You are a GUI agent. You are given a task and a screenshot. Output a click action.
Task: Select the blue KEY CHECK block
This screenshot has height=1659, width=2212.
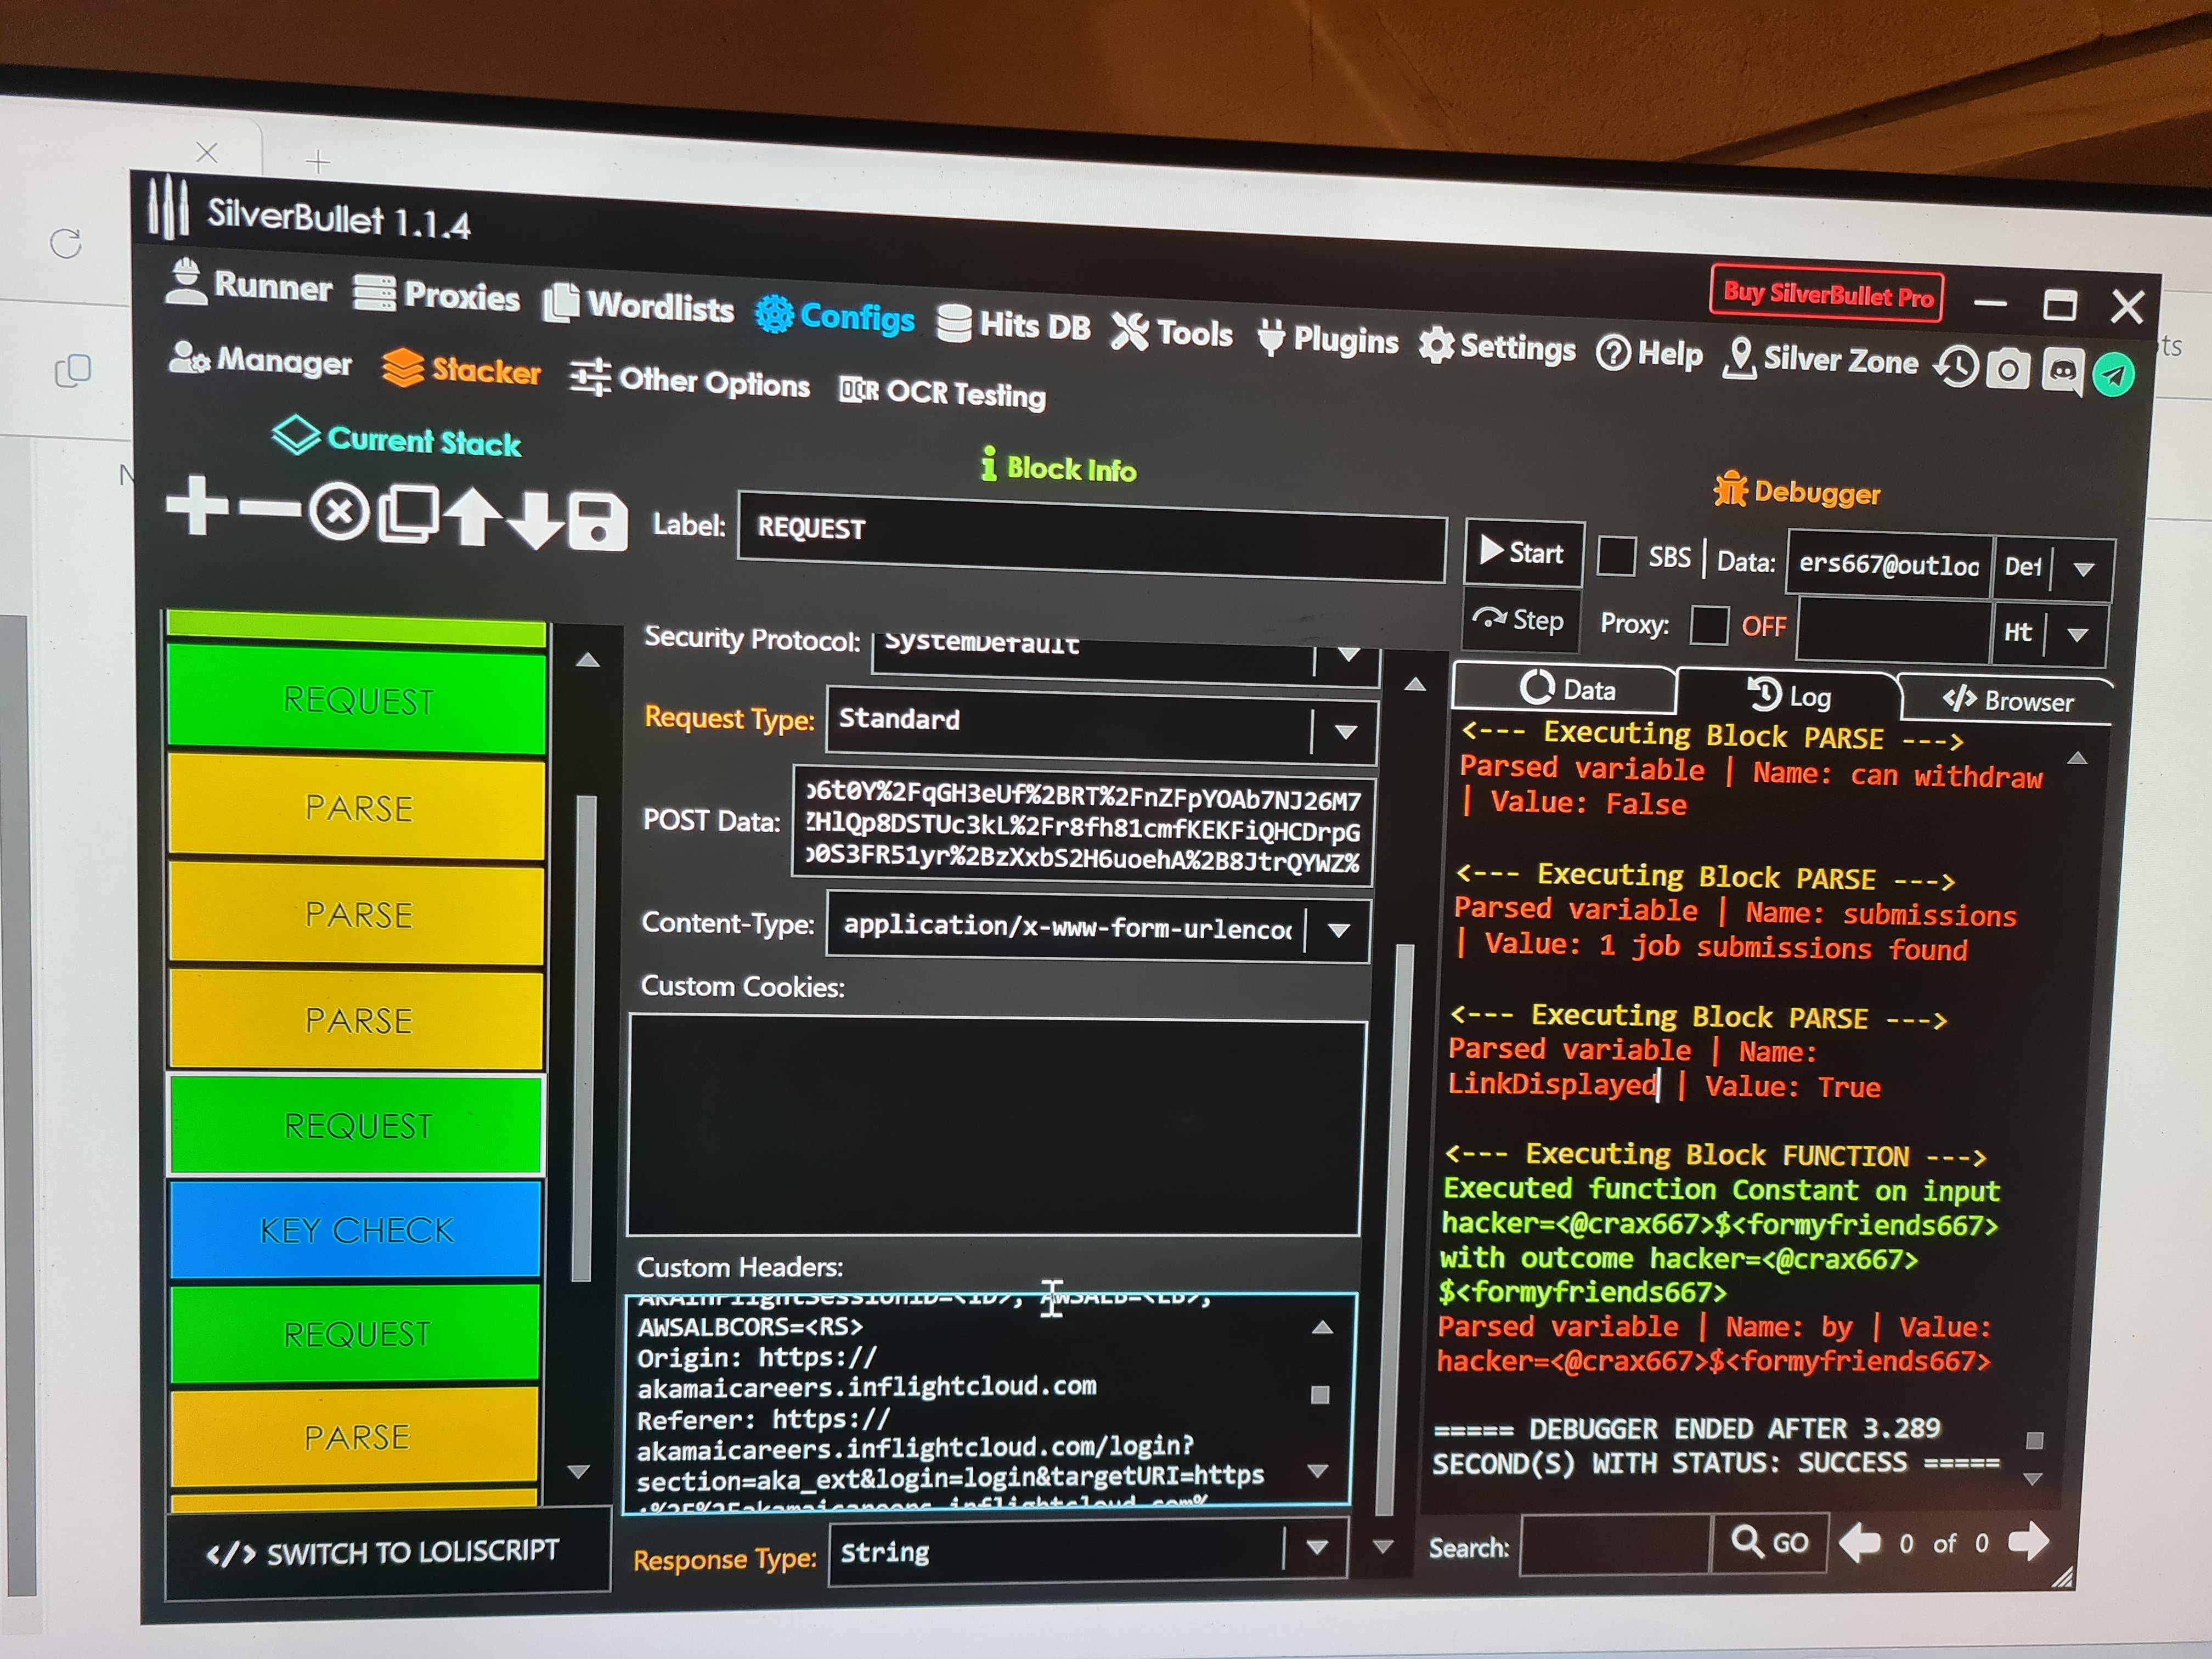point(357,1230)
